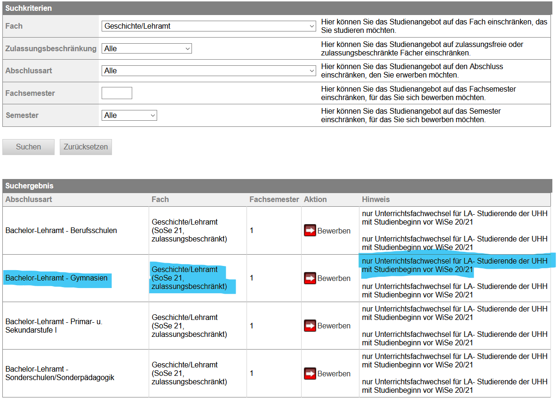
Task: Click the Abschlussart column header in Suchergebnis
Action: pos(29,199)
